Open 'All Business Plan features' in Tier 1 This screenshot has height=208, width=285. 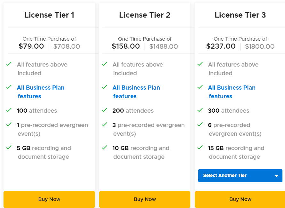coord(41,92)
